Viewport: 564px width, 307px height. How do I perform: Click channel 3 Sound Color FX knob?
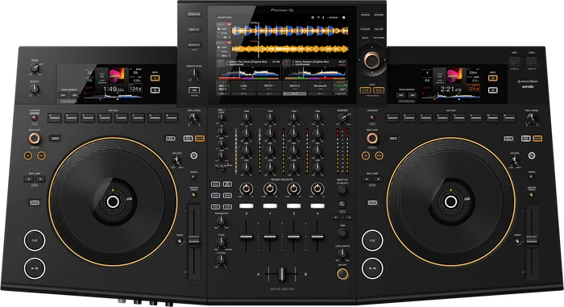coord(247,189)
